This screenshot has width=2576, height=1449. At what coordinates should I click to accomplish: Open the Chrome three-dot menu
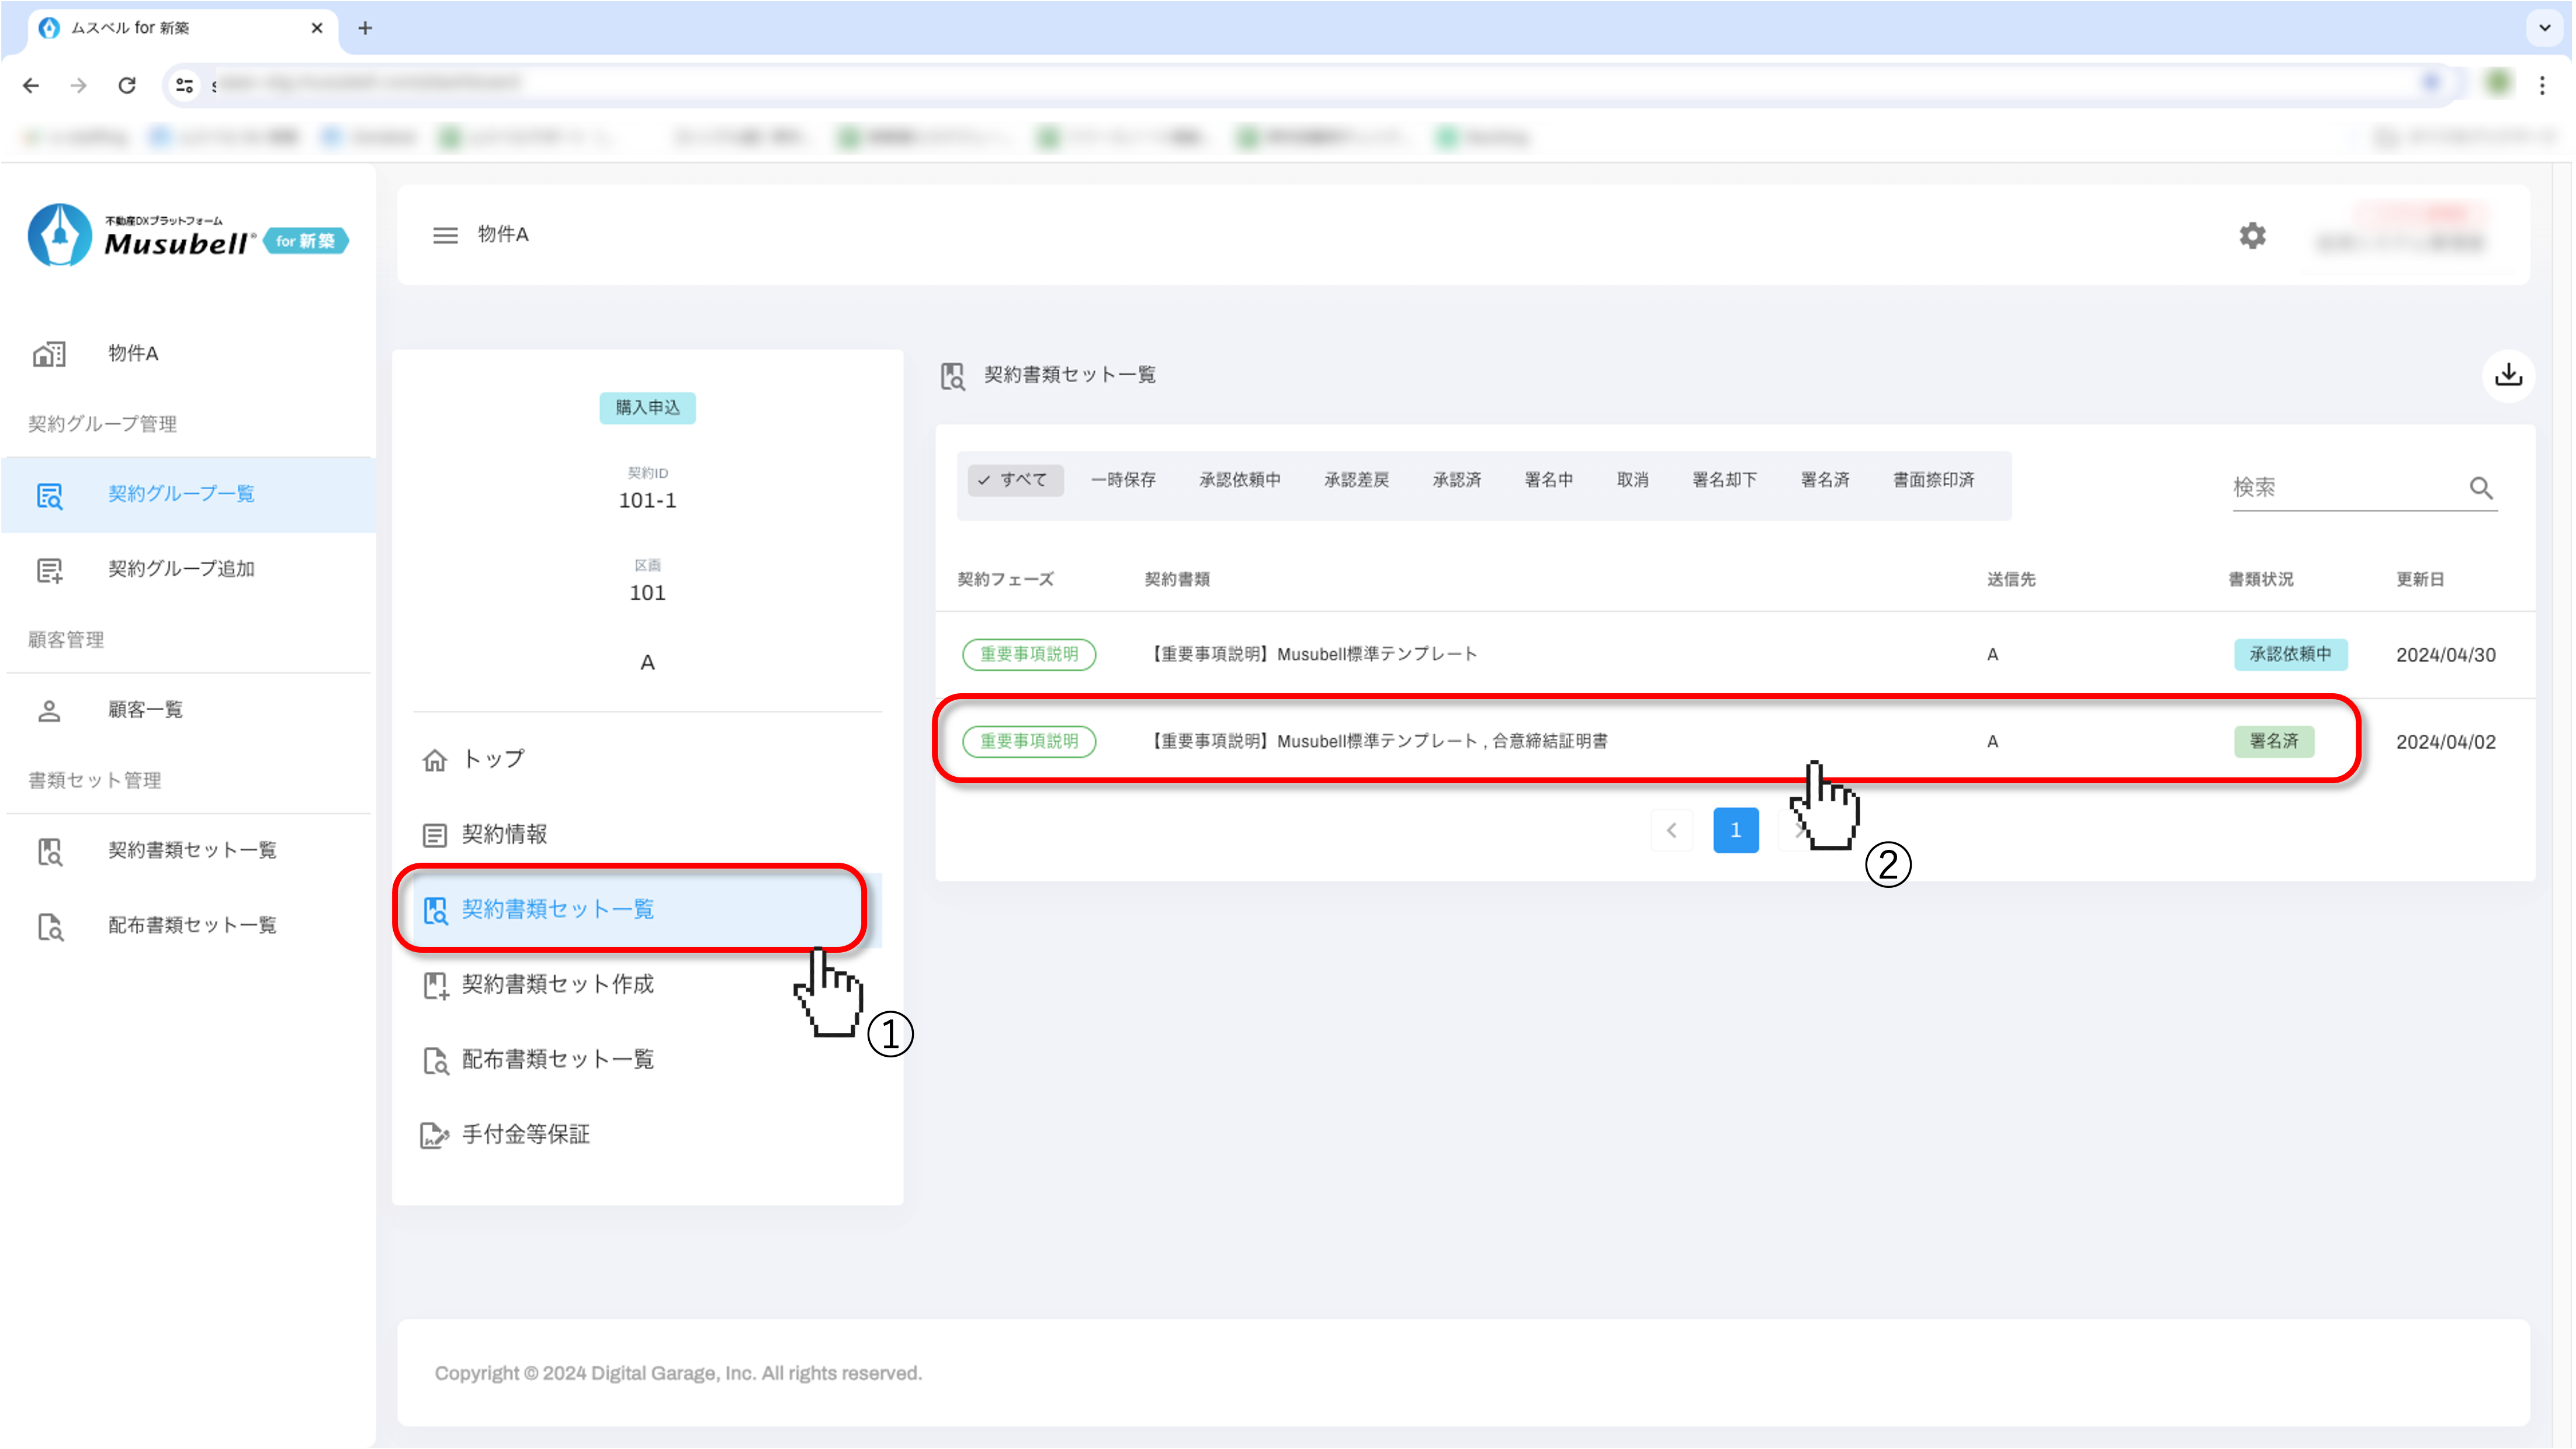[x=2542, y=86]
